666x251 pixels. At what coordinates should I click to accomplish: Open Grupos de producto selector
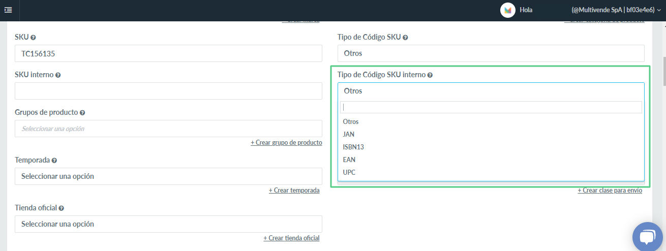point(168,129)
